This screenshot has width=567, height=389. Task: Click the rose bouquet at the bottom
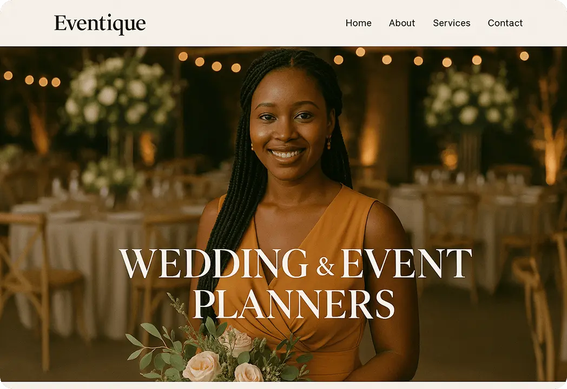point(217,350)
